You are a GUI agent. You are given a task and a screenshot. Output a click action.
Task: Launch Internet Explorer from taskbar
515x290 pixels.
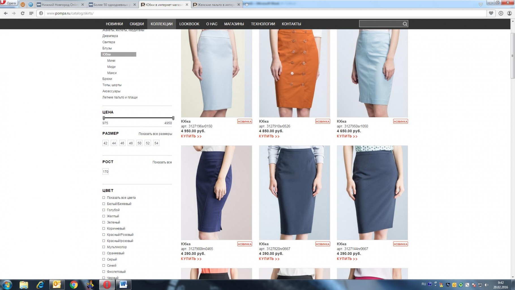[x=40, y=285]
